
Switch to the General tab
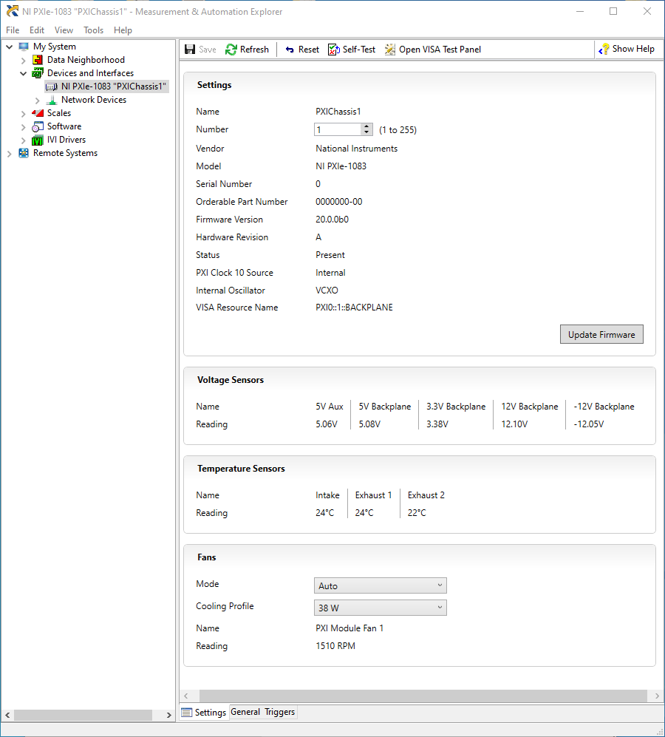click(245, 712)
